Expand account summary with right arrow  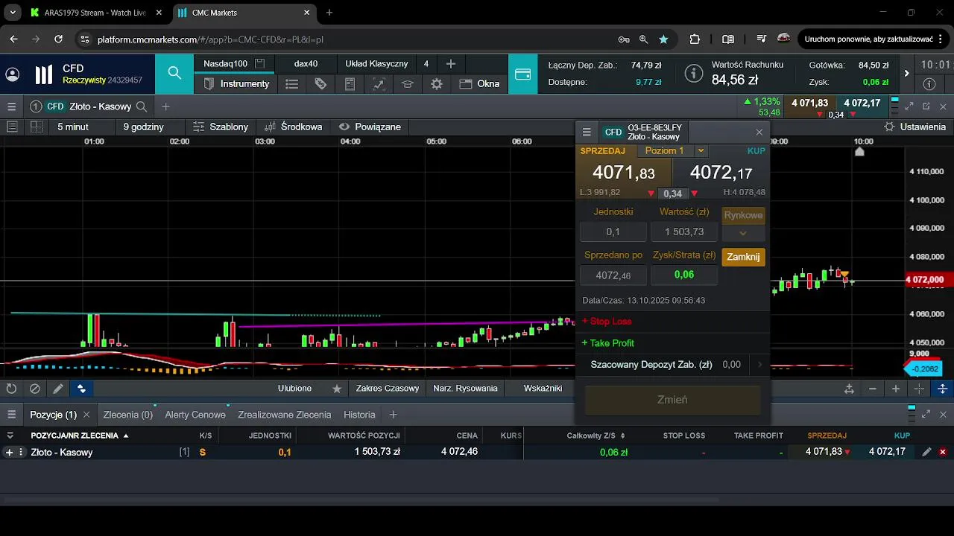(x=906, y=74)
